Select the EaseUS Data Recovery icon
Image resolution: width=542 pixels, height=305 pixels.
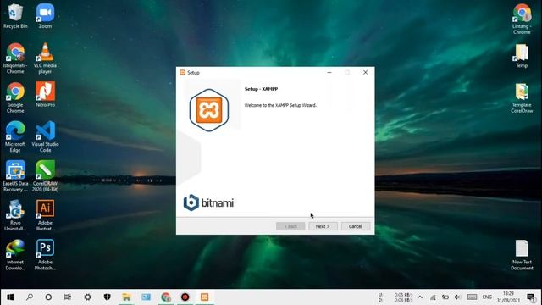15,176
